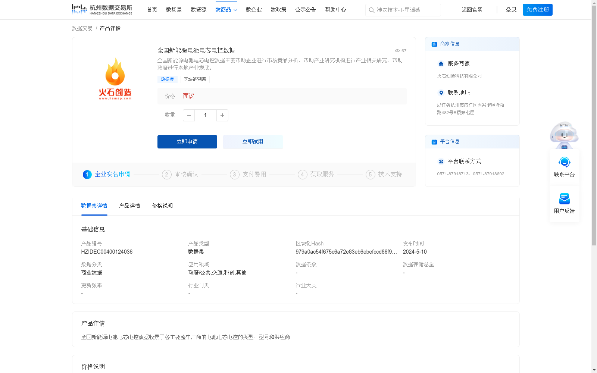Open the 数政策 menu item
Screen dimensions: 597x373
coord(278,10)
